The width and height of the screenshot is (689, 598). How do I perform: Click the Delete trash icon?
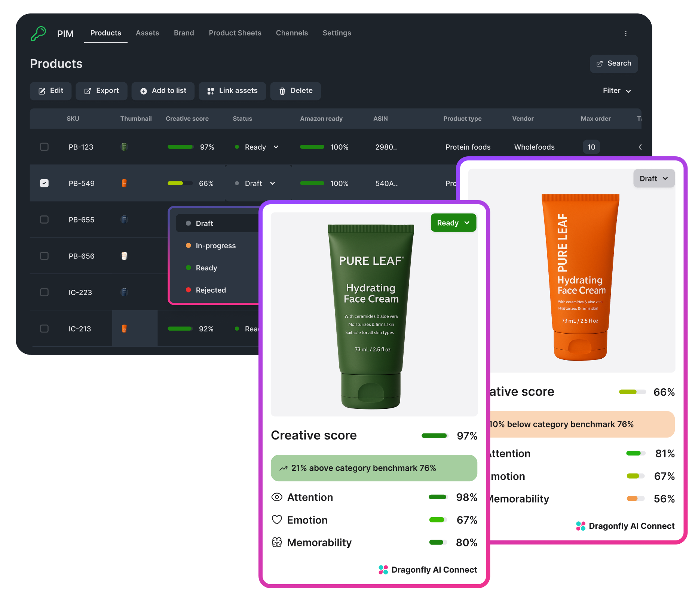(282, 91)
